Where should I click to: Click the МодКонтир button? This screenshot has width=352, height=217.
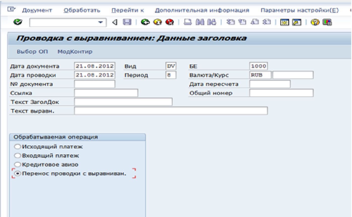75,52
